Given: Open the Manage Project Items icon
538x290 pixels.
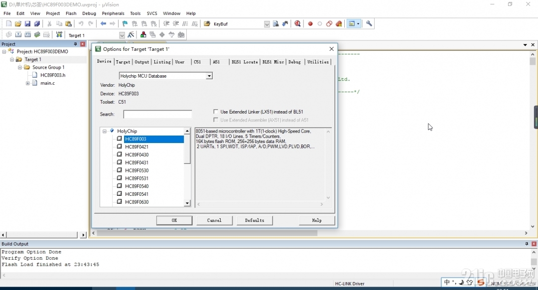Looking at the screenshot, I should (x=143, y=35).
